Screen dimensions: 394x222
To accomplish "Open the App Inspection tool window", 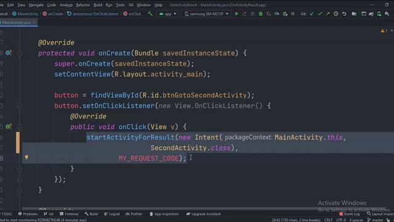I will point(164,214).
